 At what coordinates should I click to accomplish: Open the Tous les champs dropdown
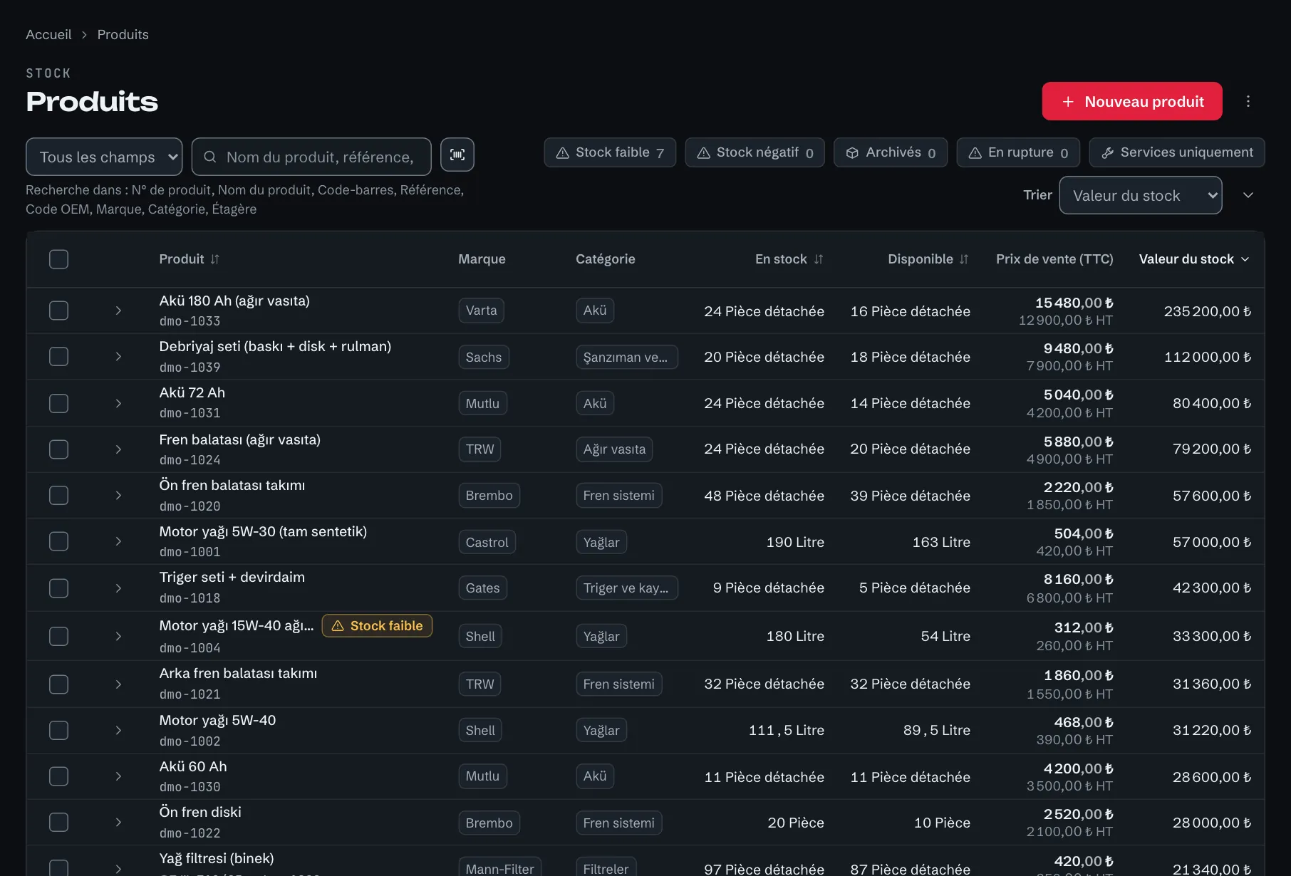coord(104,157)
